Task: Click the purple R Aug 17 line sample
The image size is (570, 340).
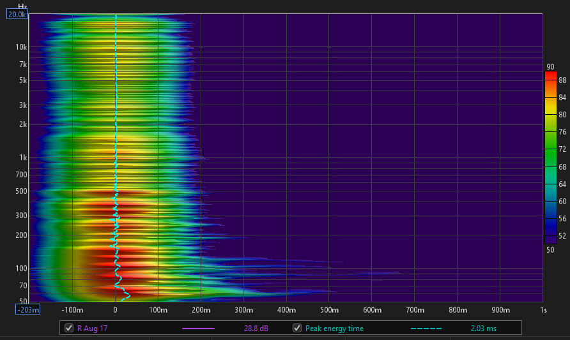Action: tap(199, 329)
